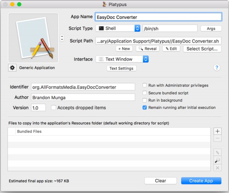
Task: Add a bundled file with plus button
Action: tap(218, 131)
